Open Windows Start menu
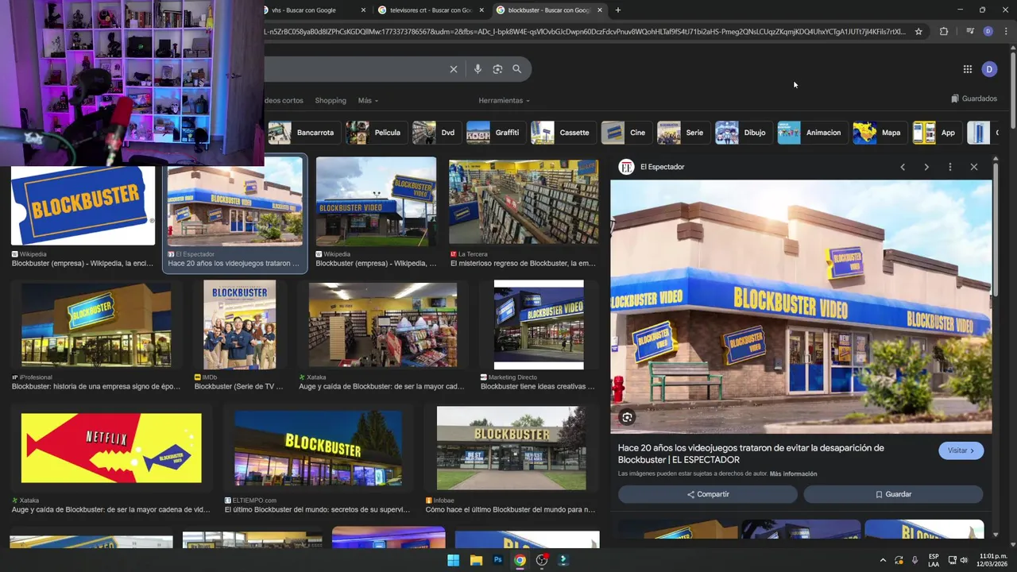This screenshot has width=1017, height=572. (x=453, y=560)
